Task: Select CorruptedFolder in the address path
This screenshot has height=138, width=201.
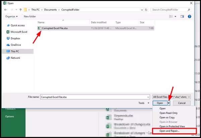Action: tap(70, 10)
